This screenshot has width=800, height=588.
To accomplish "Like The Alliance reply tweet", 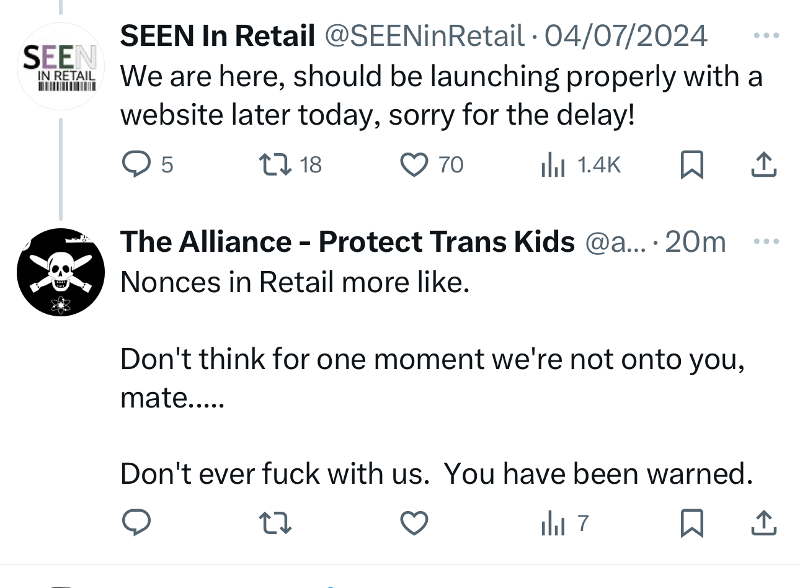I will click(414, 523).
